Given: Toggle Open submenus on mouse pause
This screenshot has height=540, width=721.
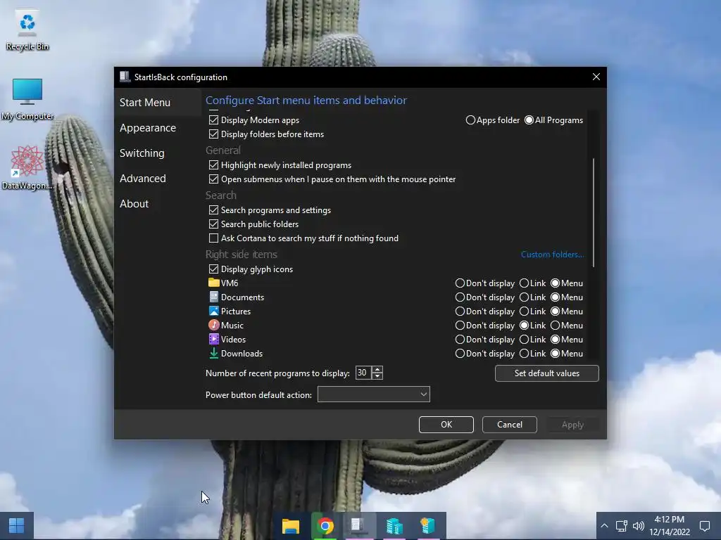Looking at the screenshot, I should pyautogui.click(x=213, y=179).
